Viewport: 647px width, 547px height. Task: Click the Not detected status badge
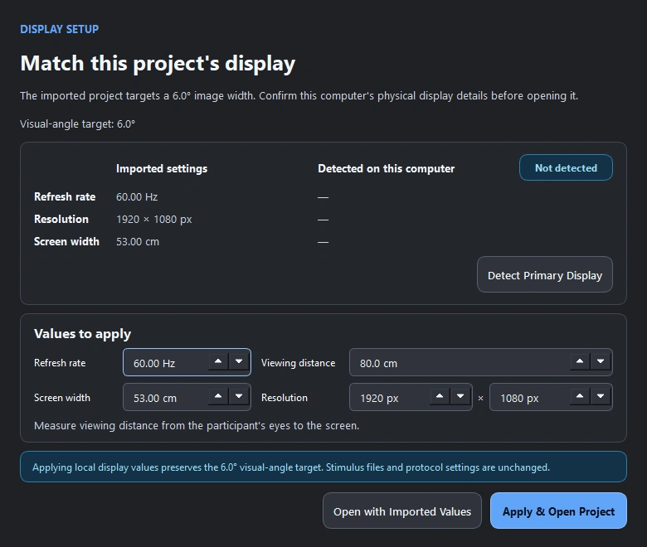point(566,167)
